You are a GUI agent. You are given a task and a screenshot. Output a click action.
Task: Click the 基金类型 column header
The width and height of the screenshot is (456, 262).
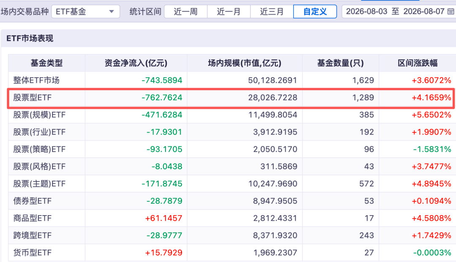(x=46, y=63)
